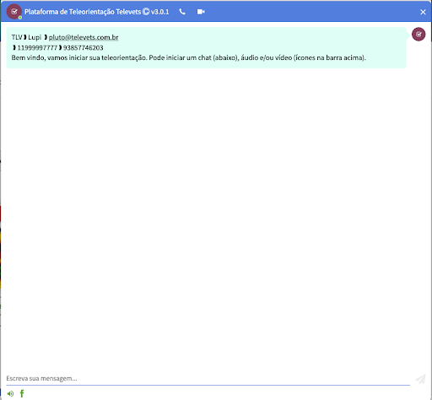Image resolution: width=432 pixels, height=400 pixels.
Task: Click the phone number 11999997777
Action: [x=37, y=48]
